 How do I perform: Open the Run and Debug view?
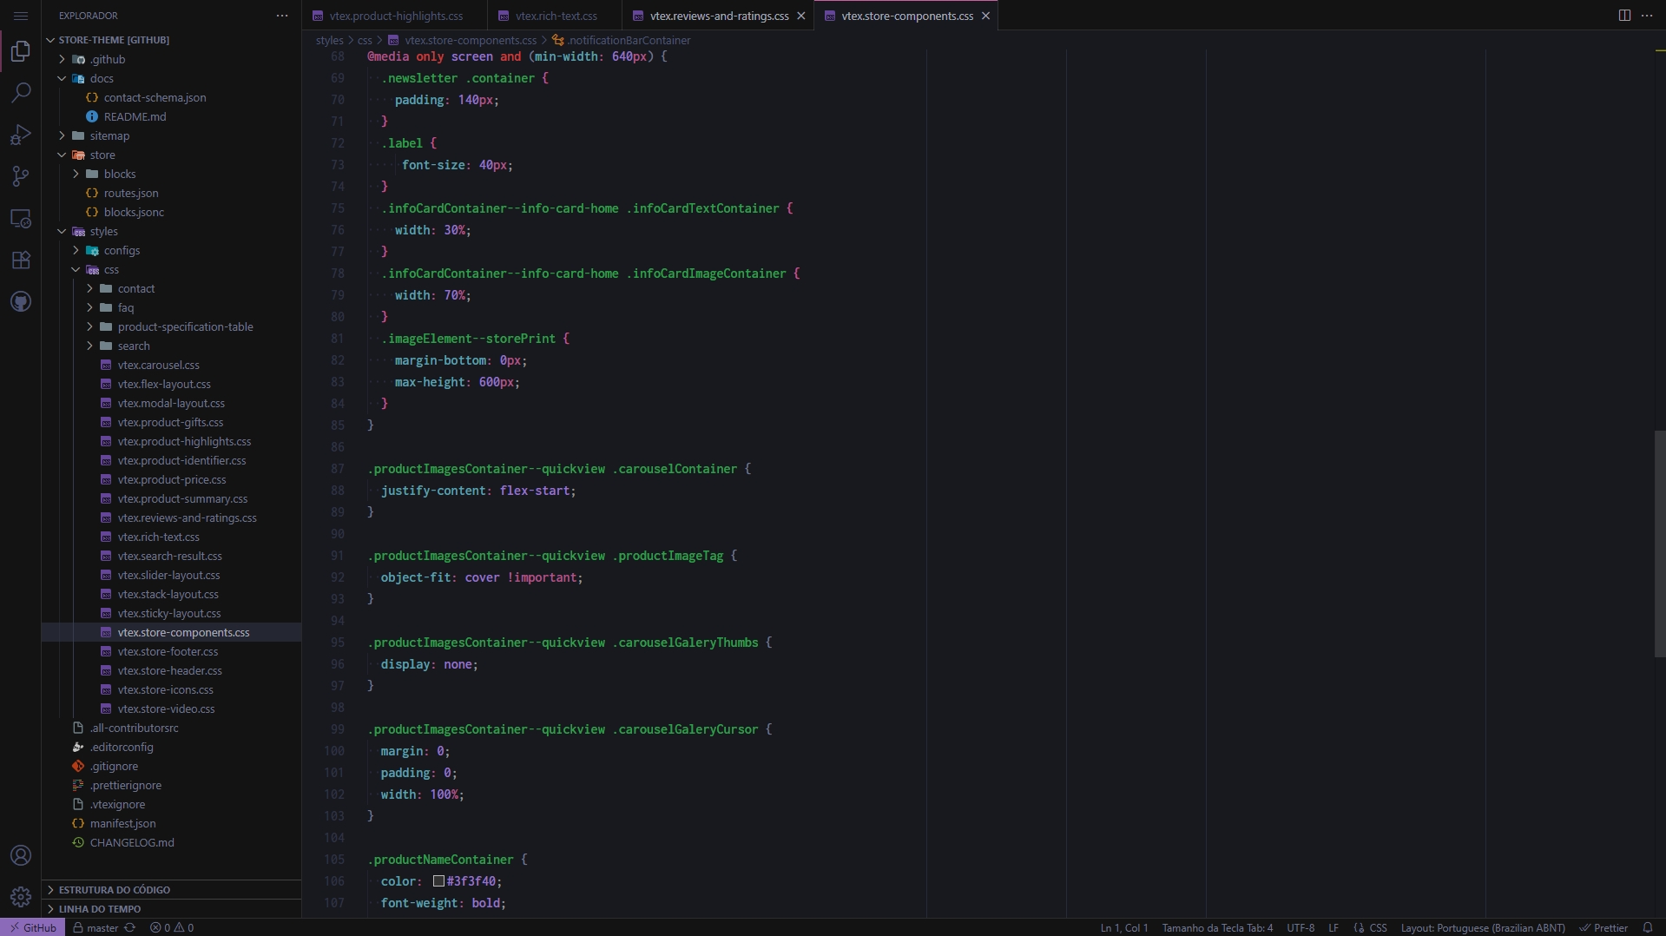21,135
